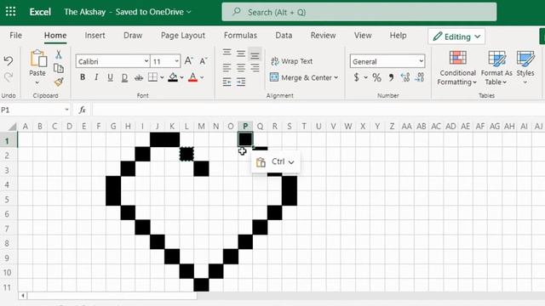Open the Editing mode dropdown
545x306 pixels.
tap(456, 37)
